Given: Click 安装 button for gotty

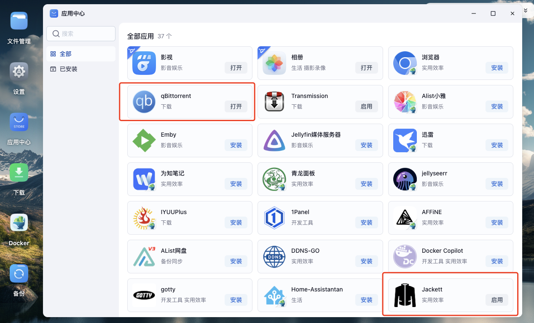Looking at the screenshot, I should click(236, 300).
